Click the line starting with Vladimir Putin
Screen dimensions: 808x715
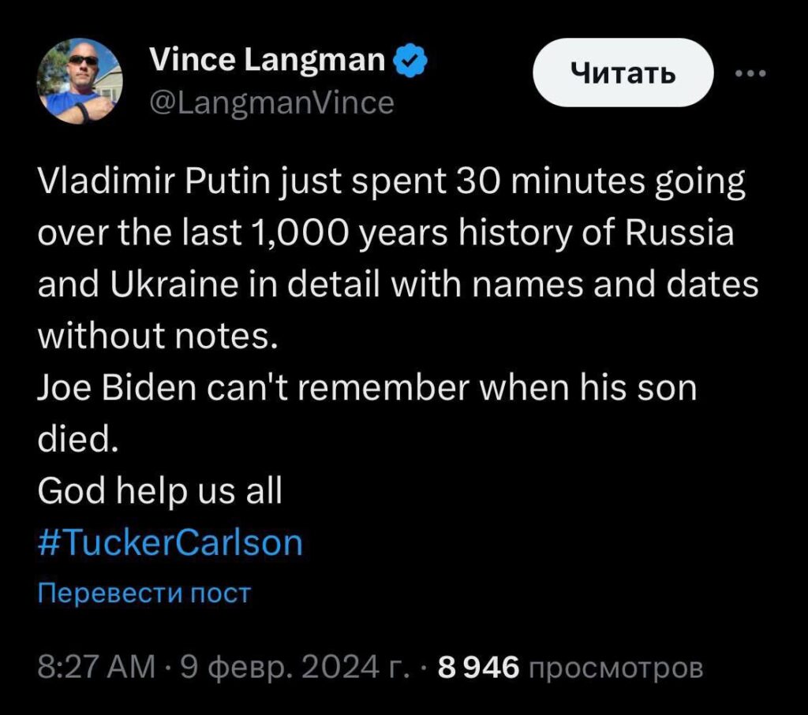tap(391, 183)
